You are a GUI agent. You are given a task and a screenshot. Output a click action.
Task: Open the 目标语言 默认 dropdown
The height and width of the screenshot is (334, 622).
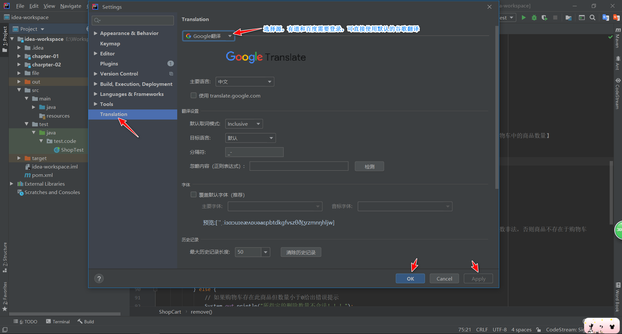pyautogui.click(x=250, y=138)
